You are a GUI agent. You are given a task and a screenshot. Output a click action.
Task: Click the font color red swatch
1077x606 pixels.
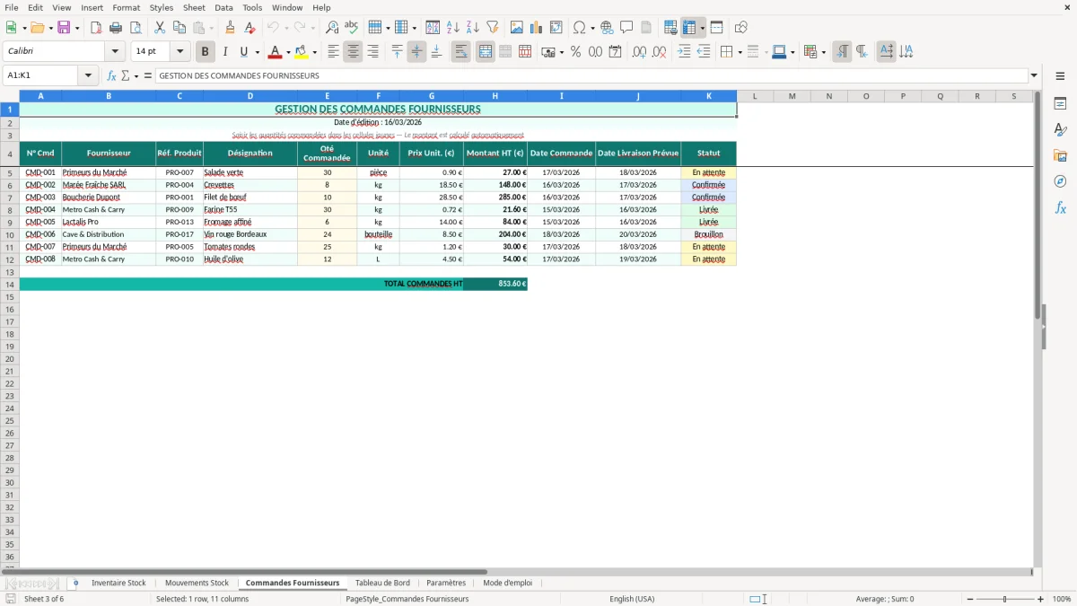click(x=276, y=52)
